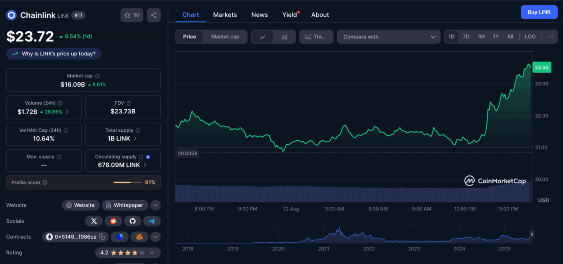Viewport: 563px width, 264px height.
Task: Copy the contract address icon
Action: (102, 237)
